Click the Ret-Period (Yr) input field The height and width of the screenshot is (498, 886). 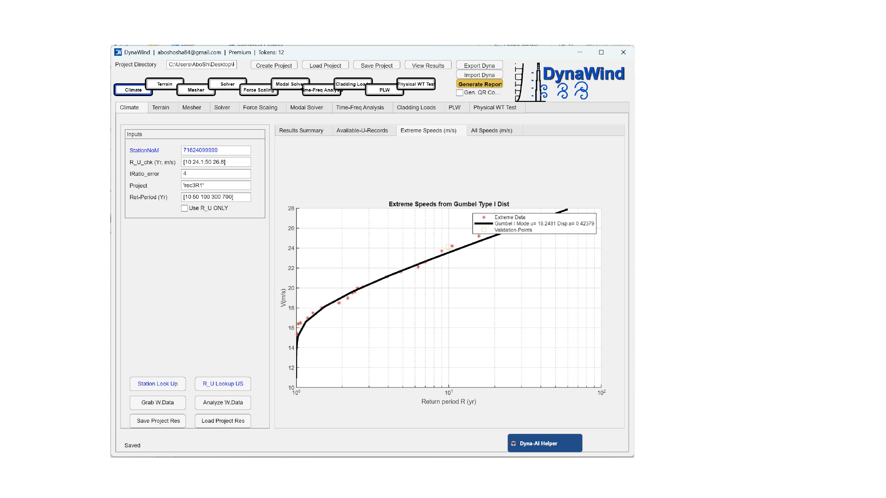click(x=216, y=197)
